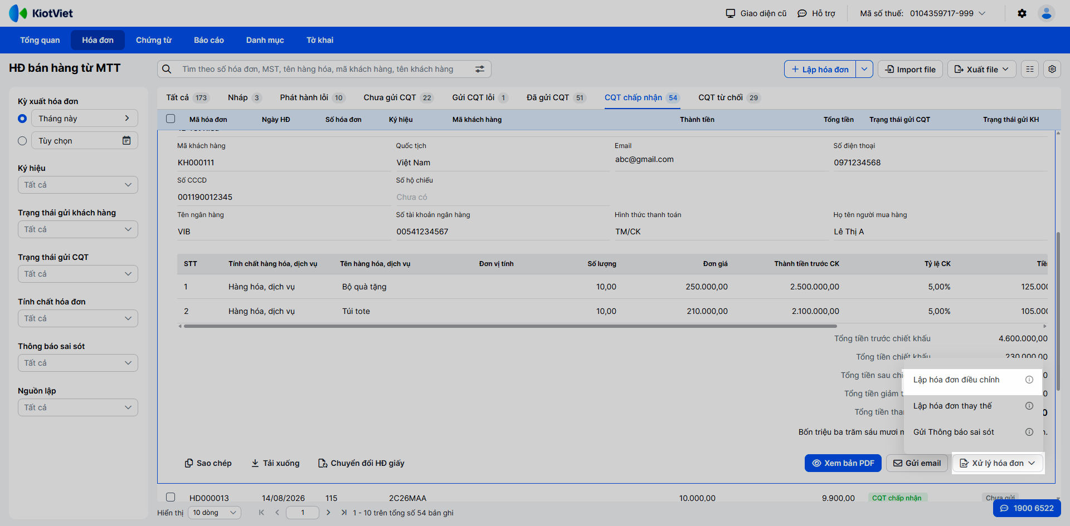Choose Gửi Thông báo sai sót
The width and height of the screenshot is (1070, 526).
(954, 432)
